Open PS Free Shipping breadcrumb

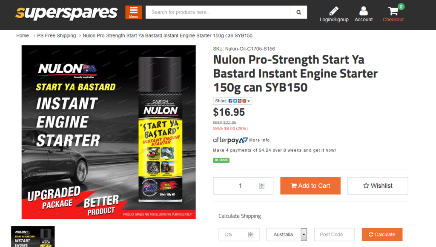pyautogui.click(x=57, y=36)
